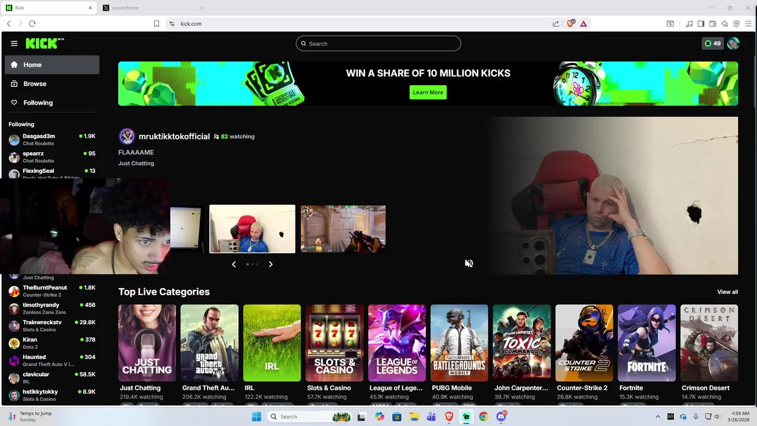The image size is (757, 426).
Task: Open the Just Chatting tag under FLAAAAME
Action: (x=136, y=163)
